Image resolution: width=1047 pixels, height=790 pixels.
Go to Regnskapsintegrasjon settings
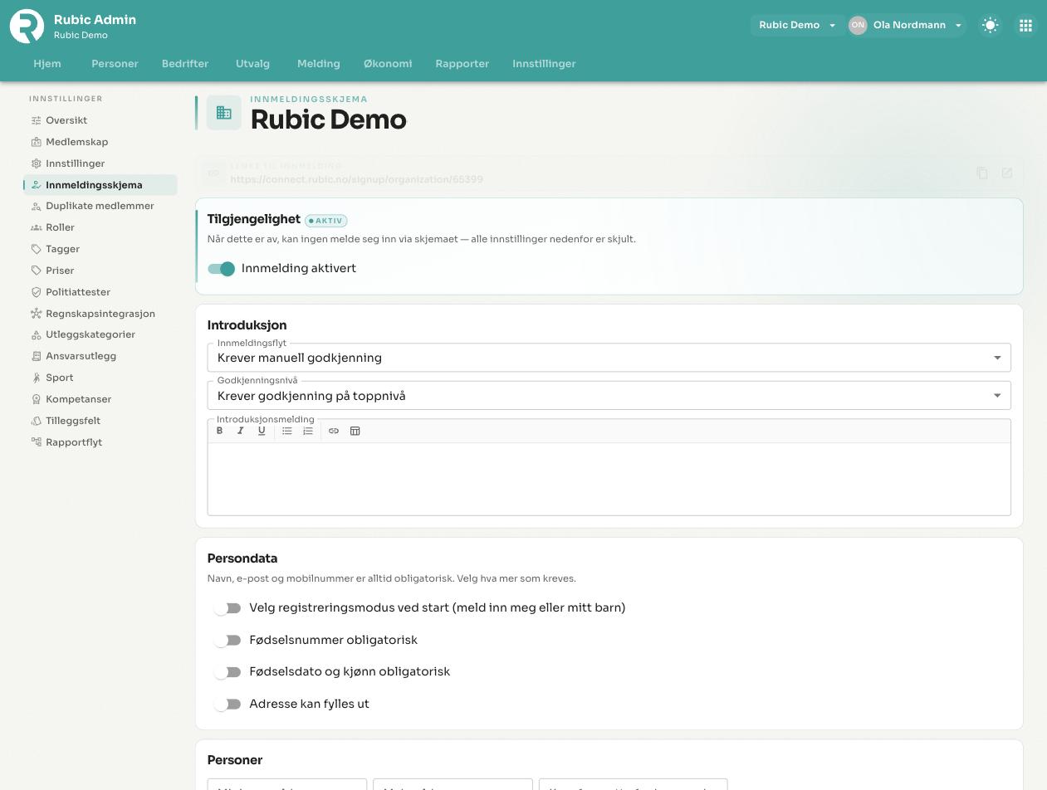point(100,314)
